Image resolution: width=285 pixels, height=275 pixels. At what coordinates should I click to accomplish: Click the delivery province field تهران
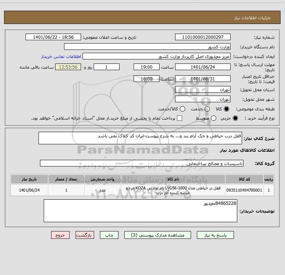[203, 89]
